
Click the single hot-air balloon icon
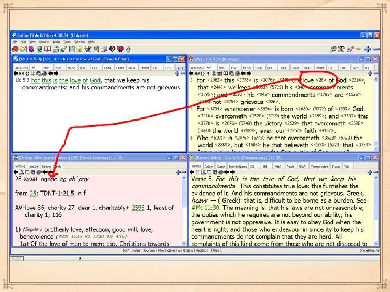coord(112,49)
